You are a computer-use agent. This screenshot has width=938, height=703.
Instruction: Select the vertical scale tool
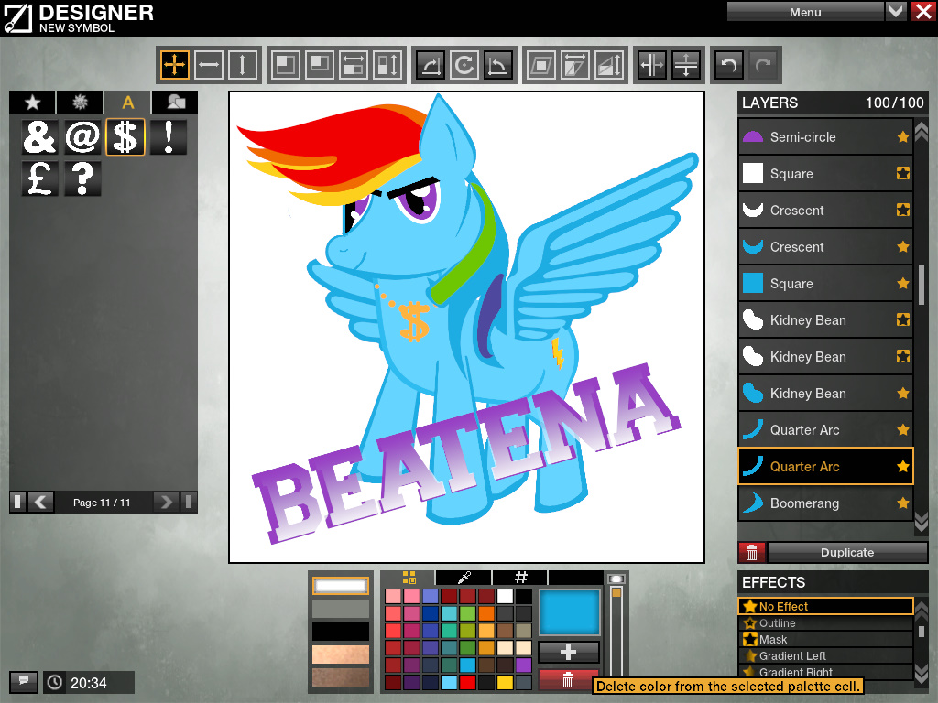click(x=387, y=65)
